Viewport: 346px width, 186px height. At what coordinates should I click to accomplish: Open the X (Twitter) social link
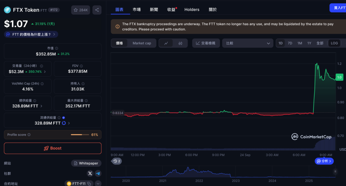click(x=90, y=174)
